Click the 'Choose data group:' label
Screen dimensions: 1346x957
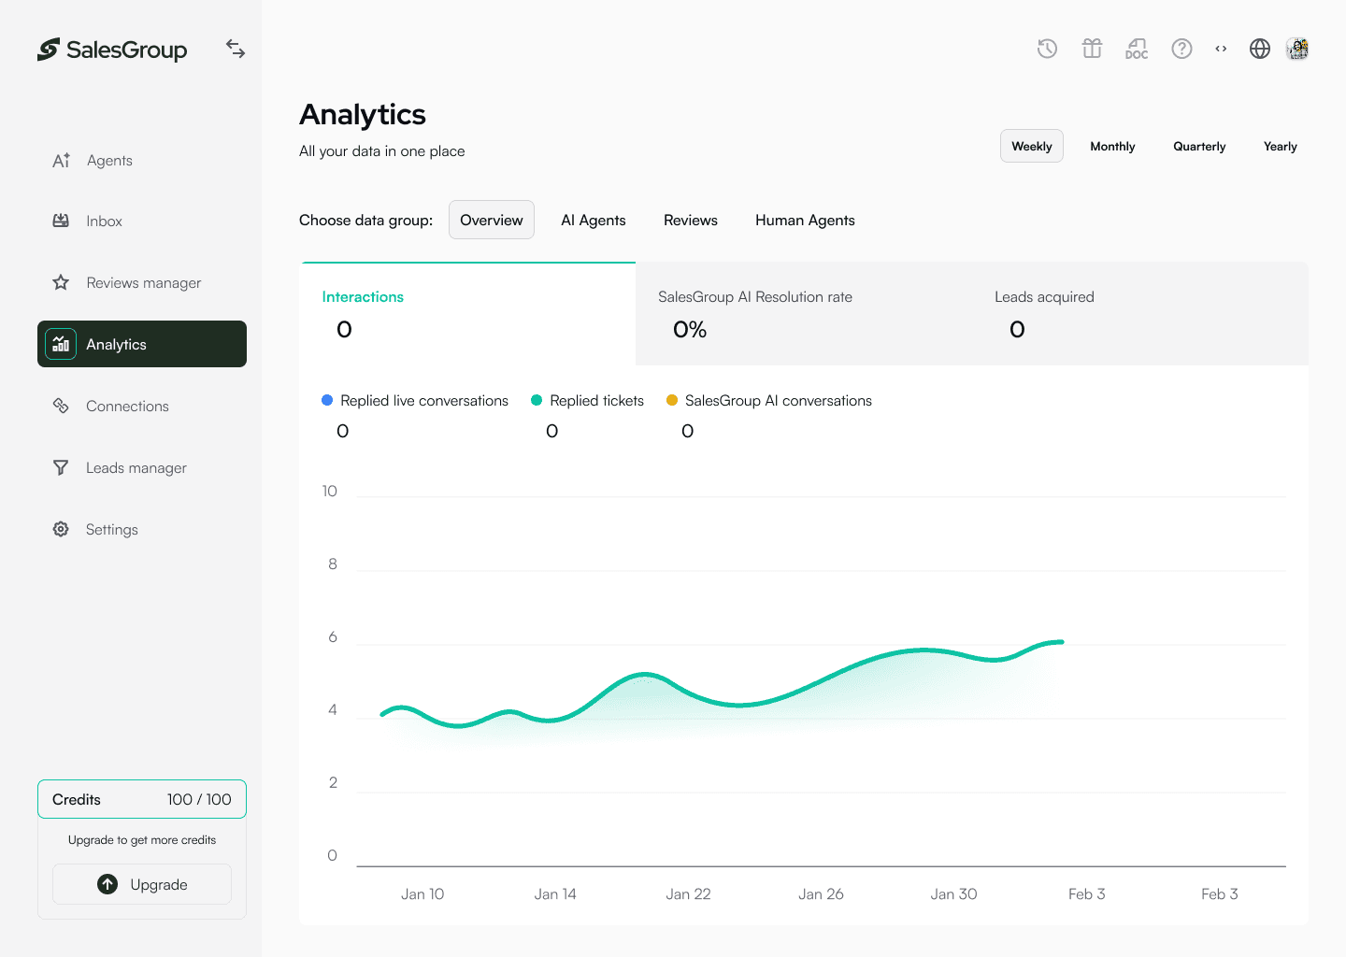(366, 221)
